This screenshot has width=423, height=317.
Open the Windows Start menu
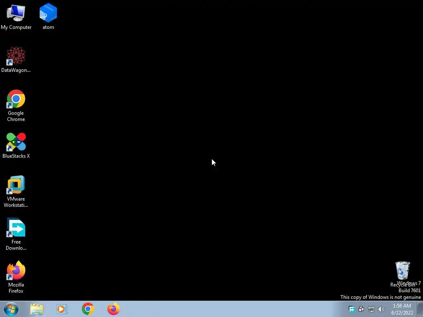11,309
